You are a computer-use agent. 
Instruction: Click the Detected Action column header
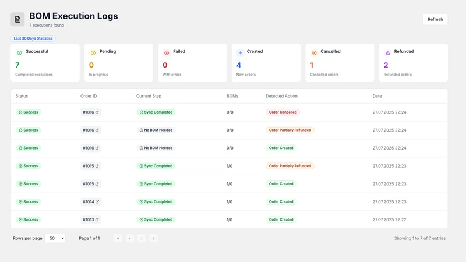[281, 96]
